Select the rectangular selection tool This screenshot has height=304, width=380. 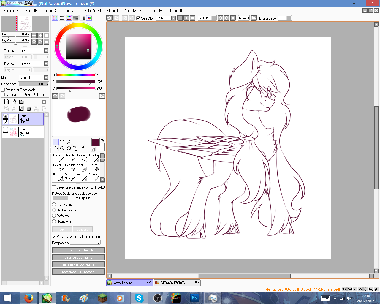coord(56,142)
